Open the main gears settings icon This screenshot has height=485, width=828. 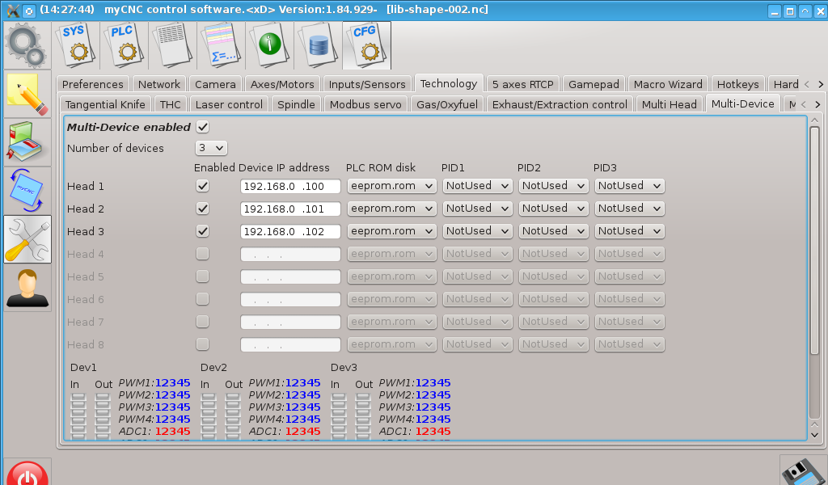point(27,45)
